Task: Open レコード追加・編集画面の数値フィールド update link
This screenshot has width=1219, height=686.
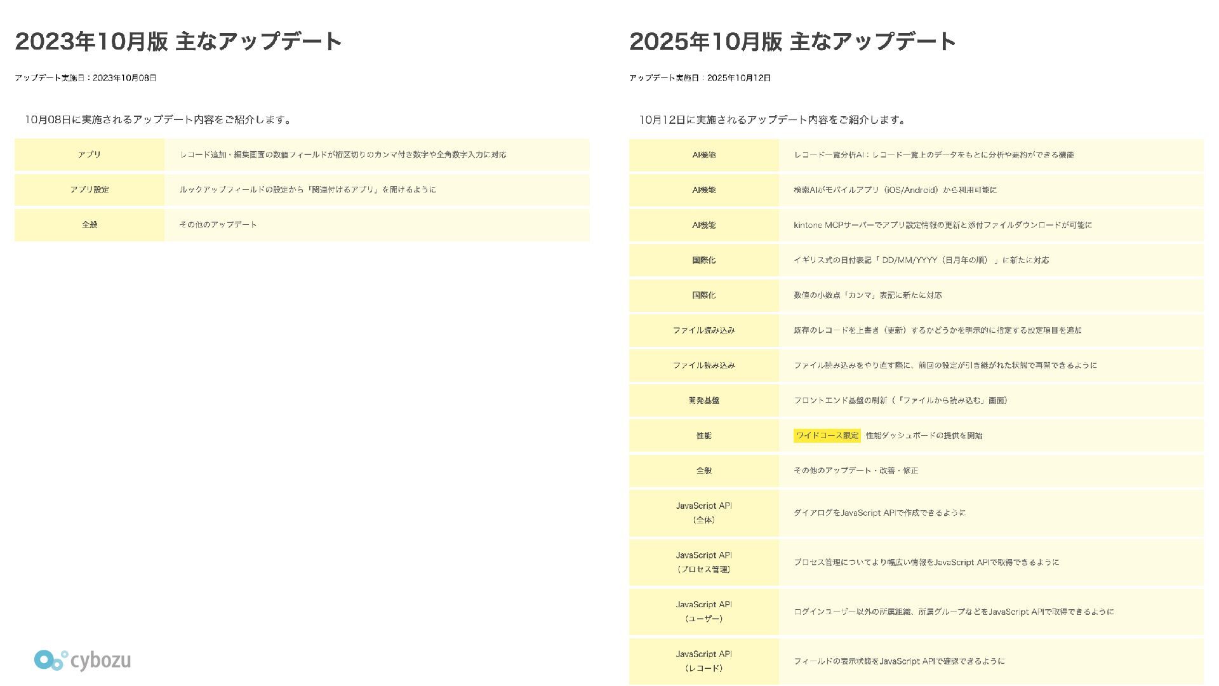Action: [343, 155]
